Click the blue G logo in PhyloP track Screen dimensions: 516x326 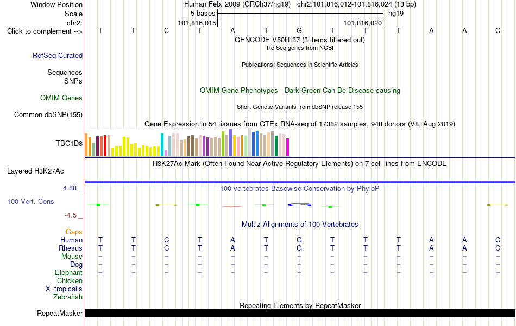pyautogui.click(x=299, y=204)
